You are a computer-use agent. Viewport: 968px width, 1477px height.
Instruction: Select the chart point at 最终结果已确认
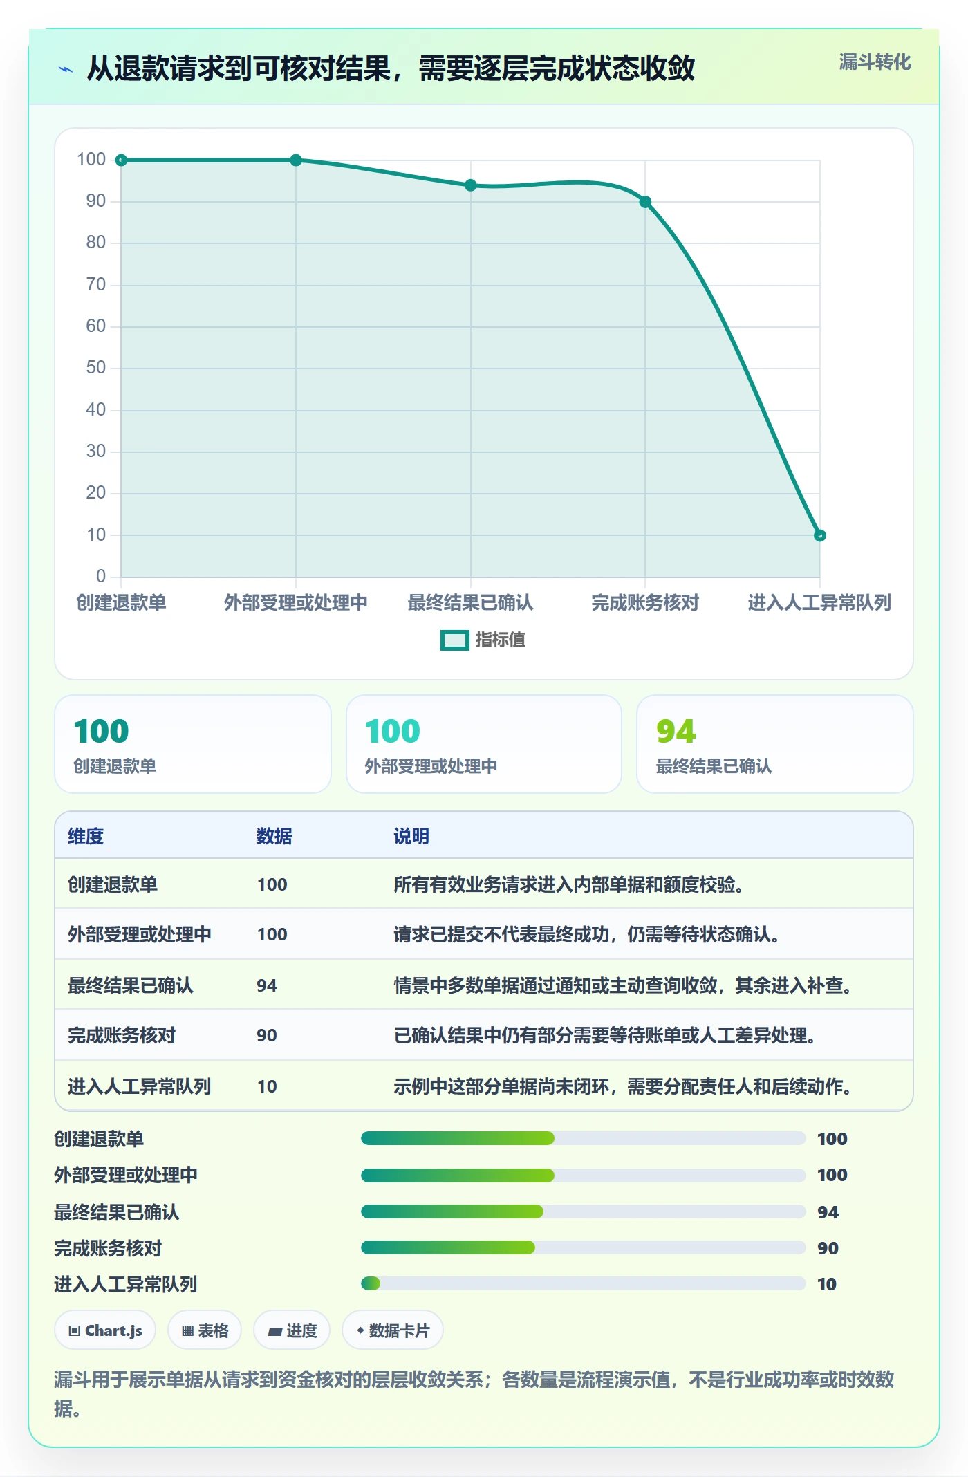(471, 185)
